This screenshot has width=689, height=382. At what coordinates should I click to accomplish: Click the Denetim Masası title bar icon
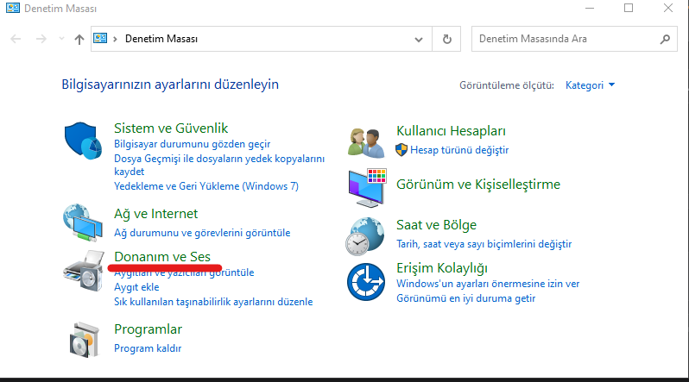(13, 8)
